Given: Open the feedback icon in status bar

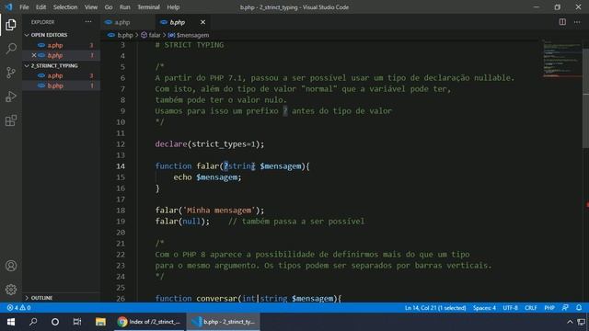Looking at the screenshot, I should [565, 308].
